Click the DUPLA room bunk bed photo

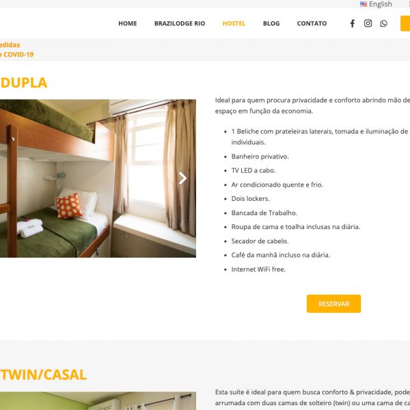point(98,178)
